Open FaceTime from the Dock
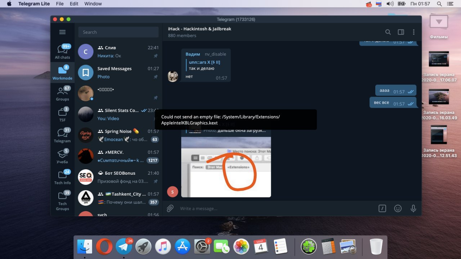 pyautogui.click(x=221, y=247)
